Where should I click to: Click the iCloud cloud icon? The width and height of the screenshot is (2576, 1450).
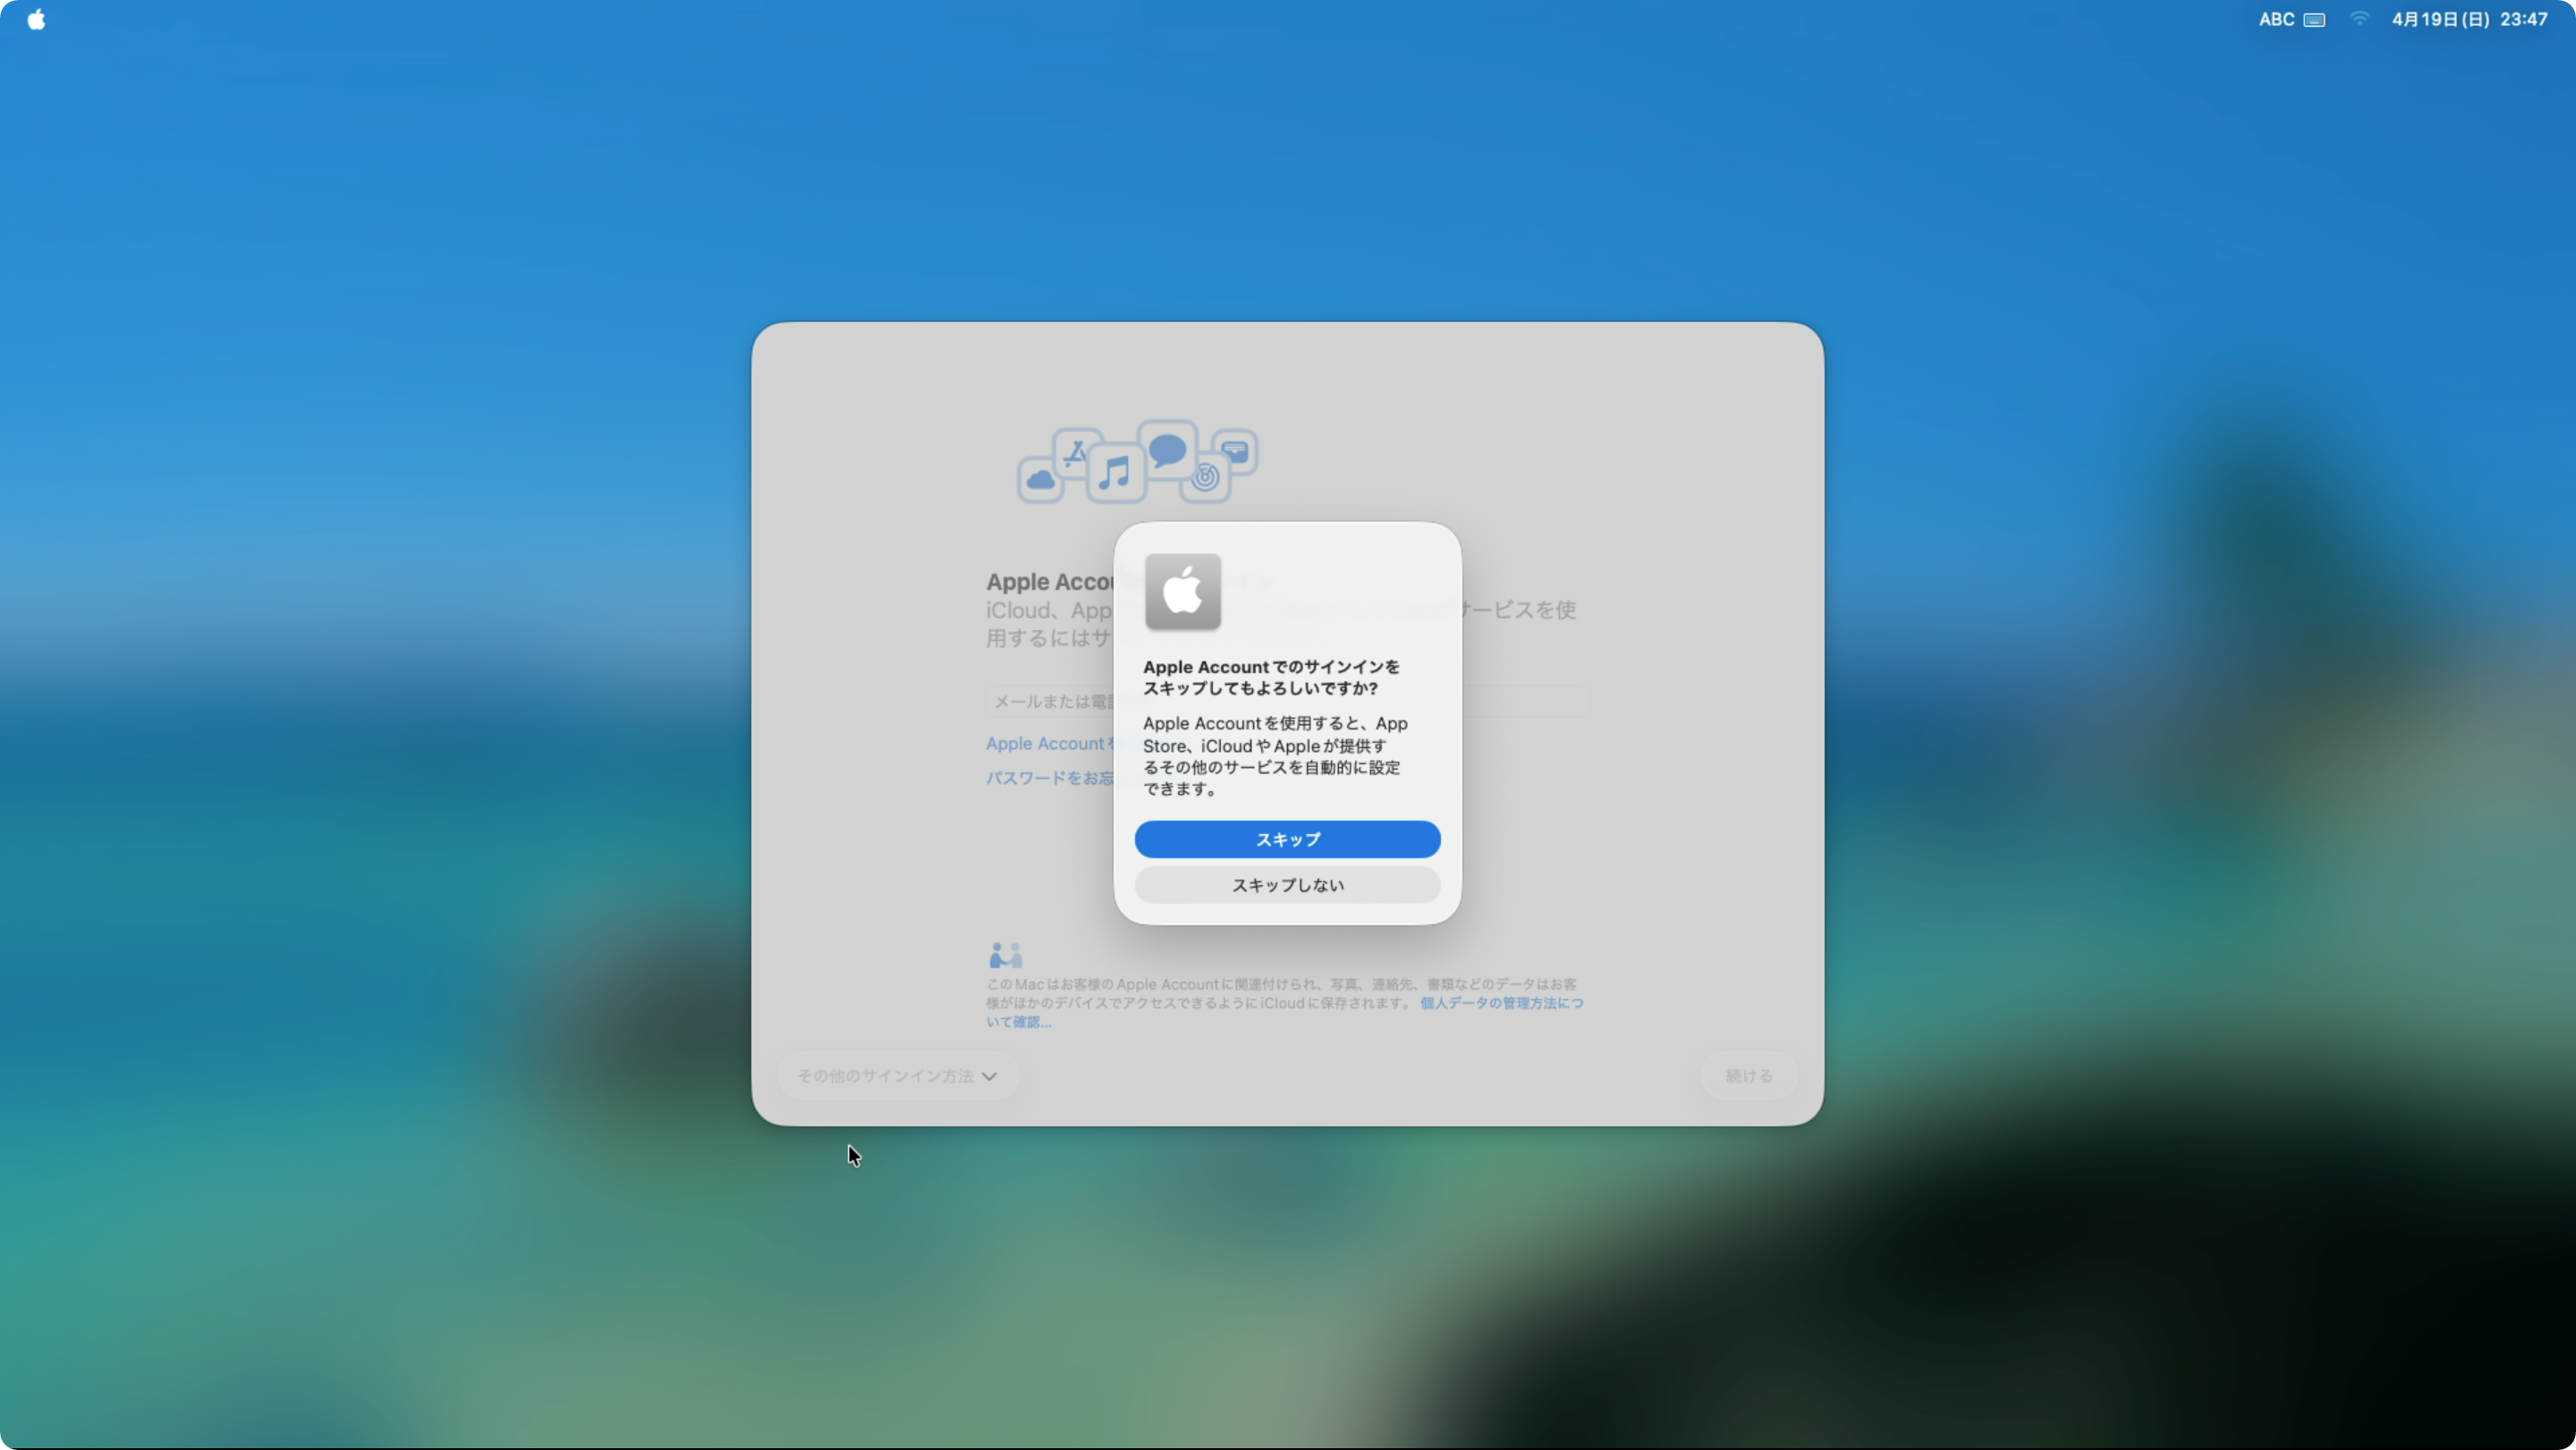(1040, 481)
